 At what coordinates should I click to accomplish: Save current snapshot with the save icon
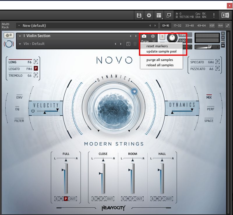(128, 44)
